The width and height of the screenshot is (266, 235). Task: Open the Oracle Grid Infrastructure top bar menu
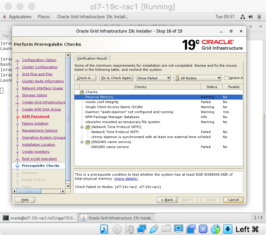[93, 17]
